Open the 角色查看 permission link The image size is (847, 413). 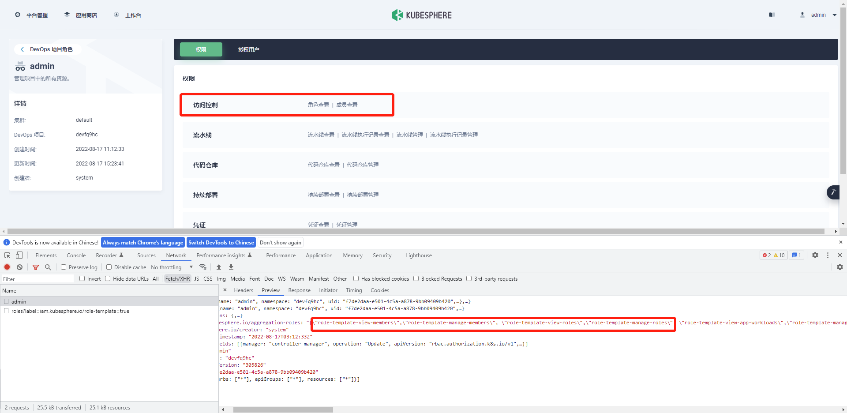(x=318, y=105)
